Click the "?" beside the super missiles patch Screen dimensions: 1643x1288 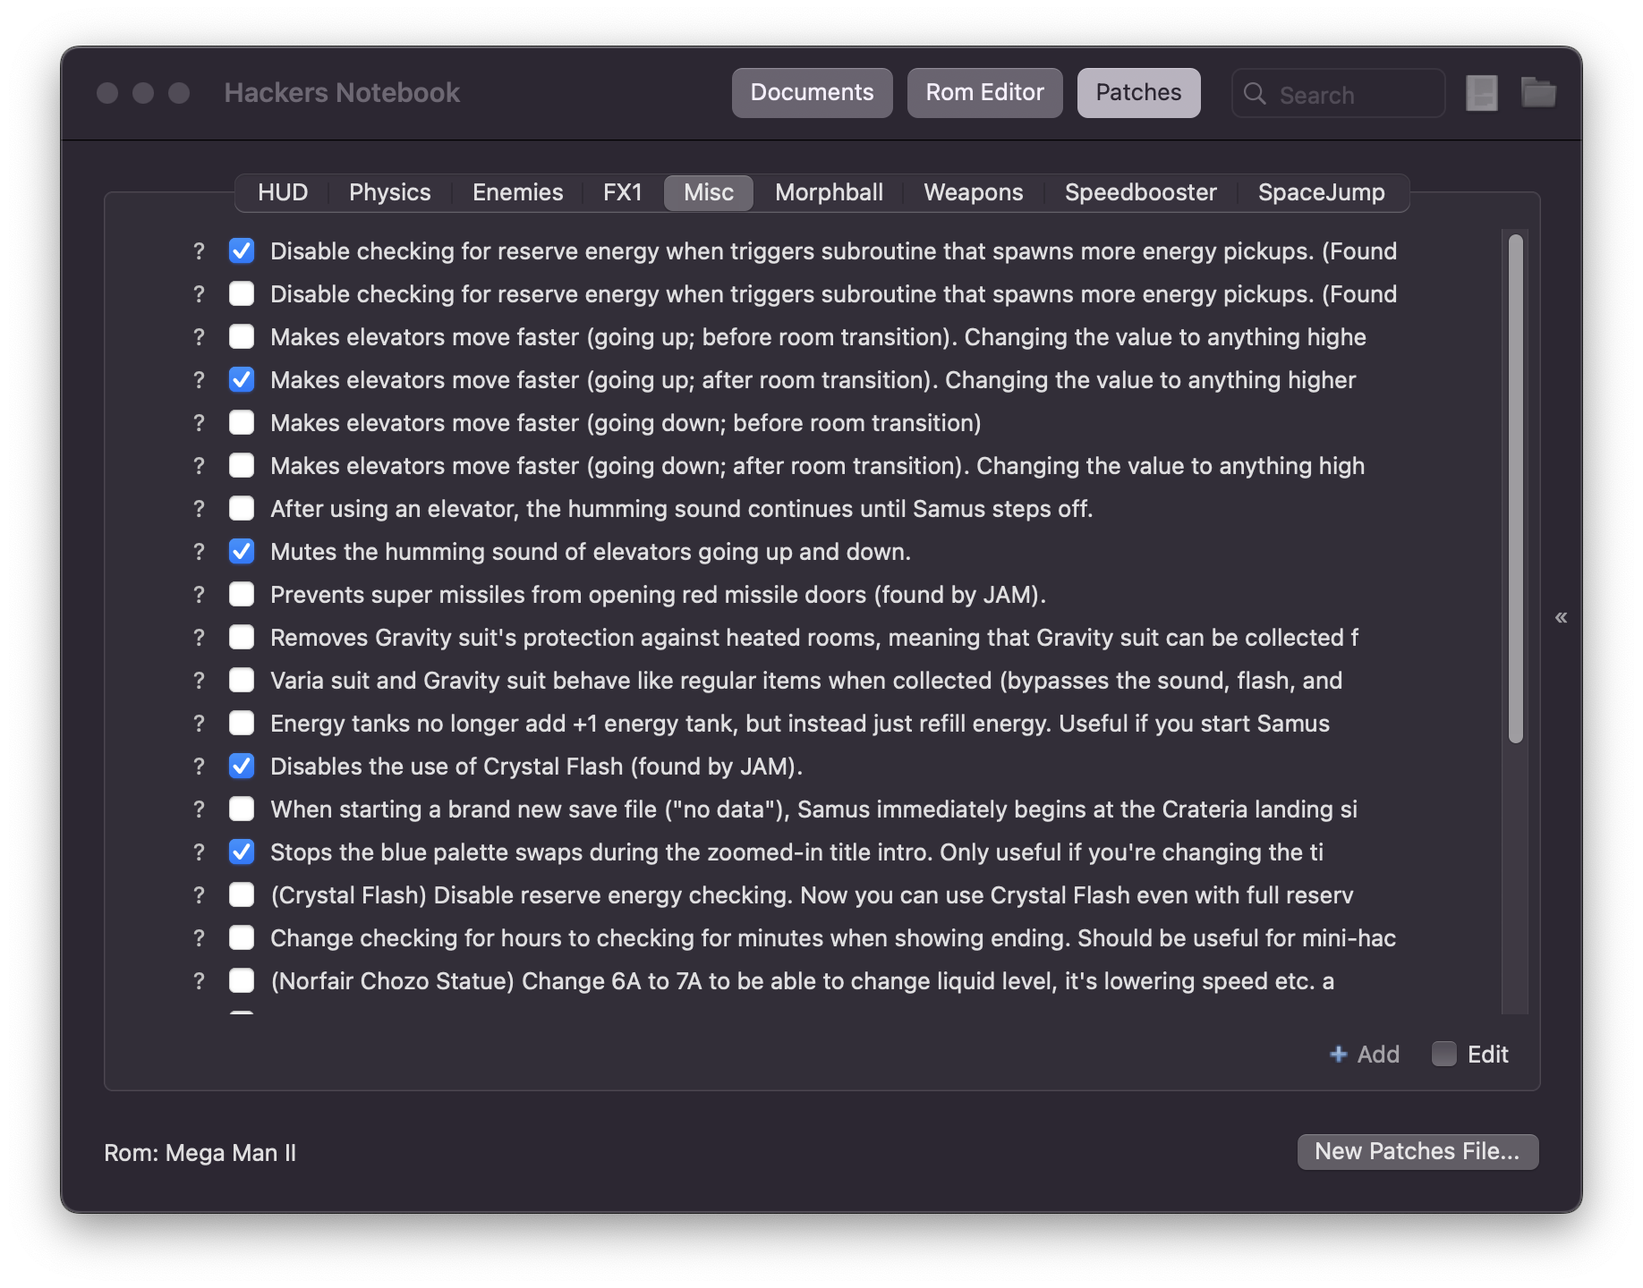199,595
